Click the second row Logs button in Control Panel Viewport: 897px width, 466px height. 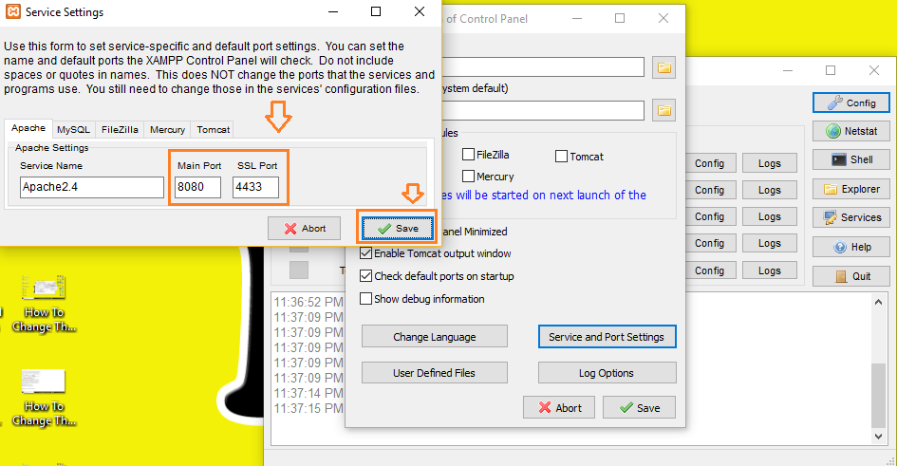(770, 190)
